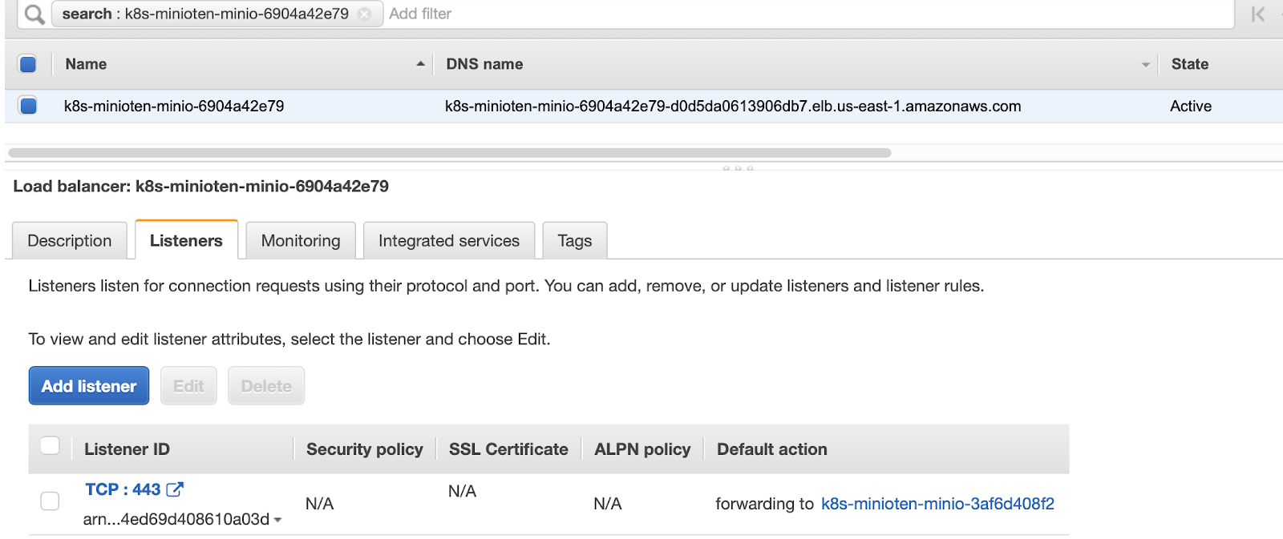Toggle the select-all load balancers checkbox
Screen dimensions: 1283x539
click(28, 64)
